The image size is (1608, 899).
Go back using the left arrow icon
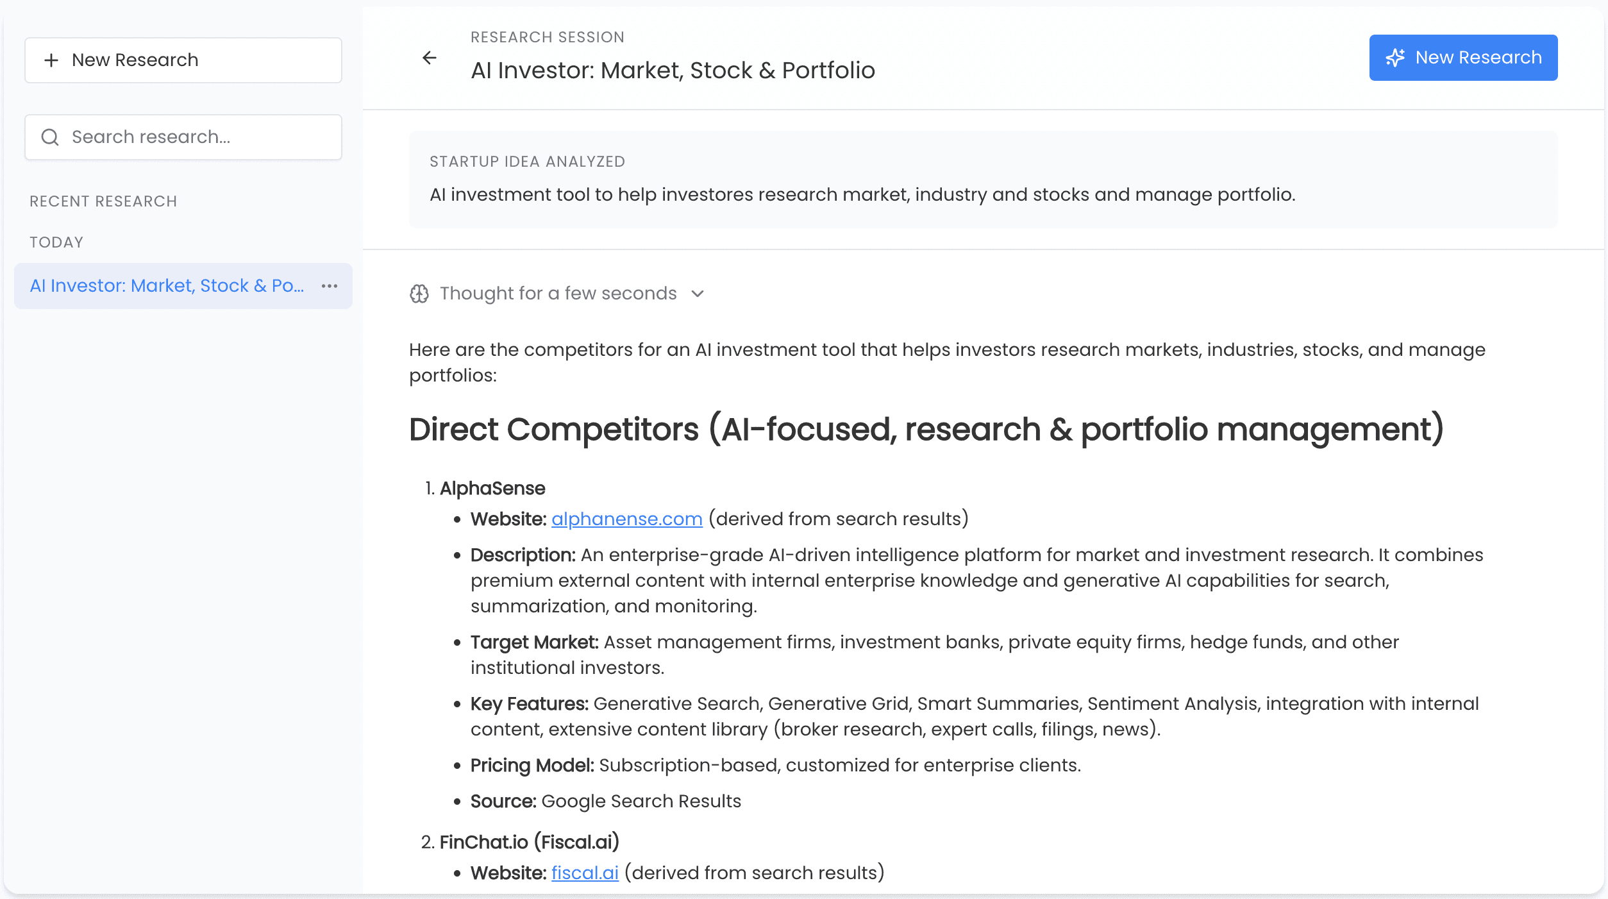tap(430, 58)
